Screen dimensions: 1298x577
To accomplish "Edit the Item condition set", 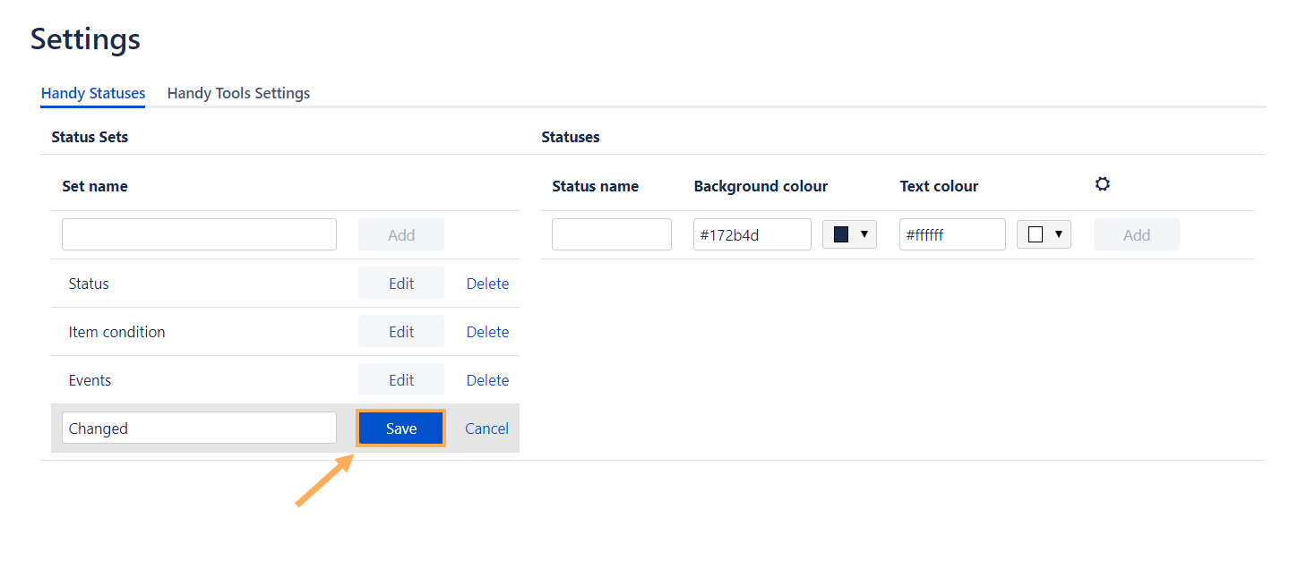I will tap(401, 332).
